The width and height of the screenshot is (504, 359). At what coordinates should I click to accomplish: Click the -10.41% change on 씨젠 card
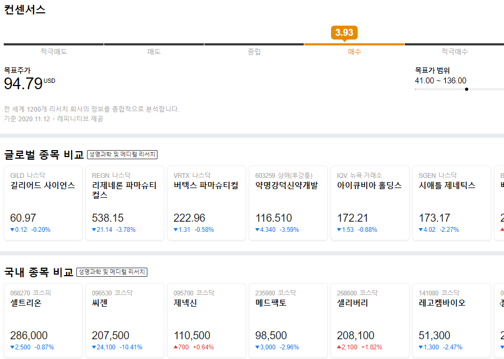click(x=131, y=347)
